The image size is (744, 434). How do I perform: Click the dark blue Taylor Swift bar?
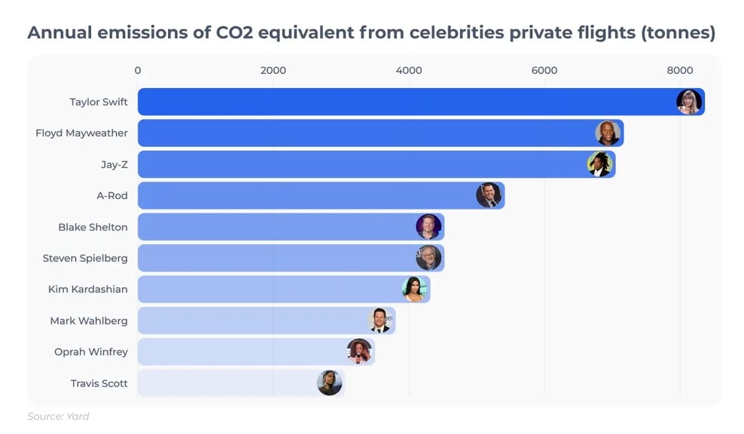(x=407, y=102)
